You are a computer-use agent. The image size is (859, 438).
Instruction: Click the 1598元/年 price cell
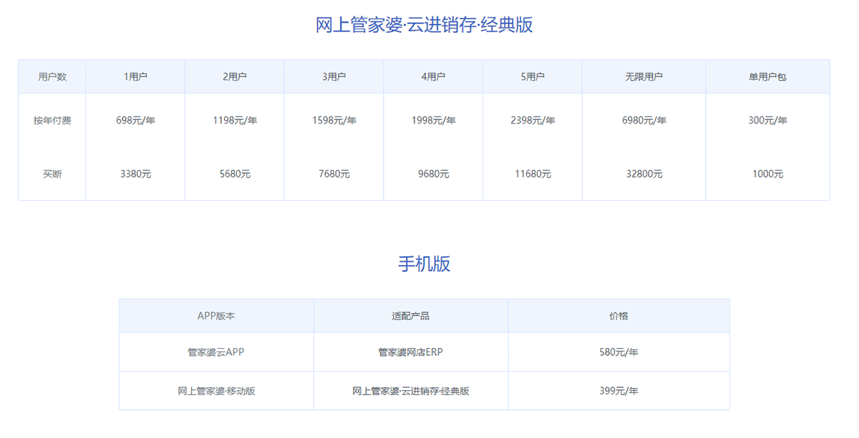click(x=334, y=121)
